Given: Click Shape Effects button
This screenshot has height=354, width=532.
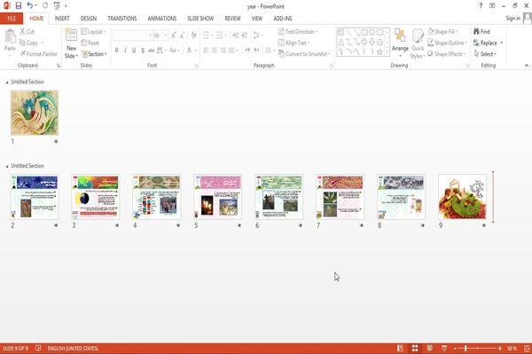Looking at the screenshot, I should tap(447, 54).
